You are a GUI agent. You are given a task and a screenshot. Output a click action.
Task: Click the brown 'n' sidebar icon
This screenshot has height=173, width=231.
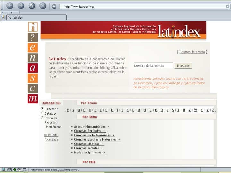pyautogui.click(x=32, y=58)
